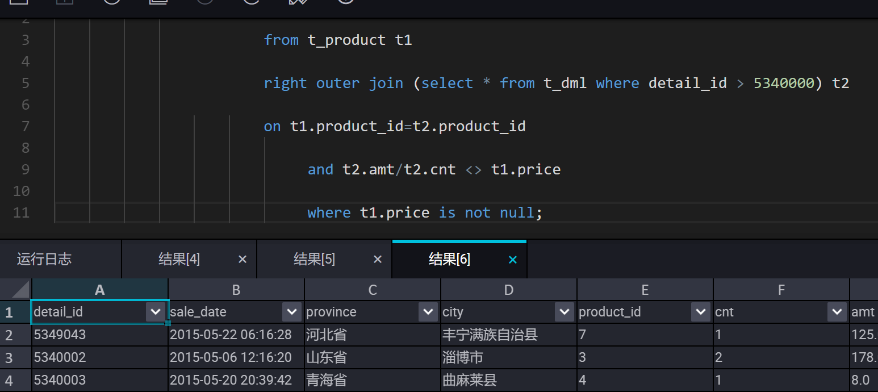Select product_id cell with value 3

pyautogui.click(x=645, y=357)
